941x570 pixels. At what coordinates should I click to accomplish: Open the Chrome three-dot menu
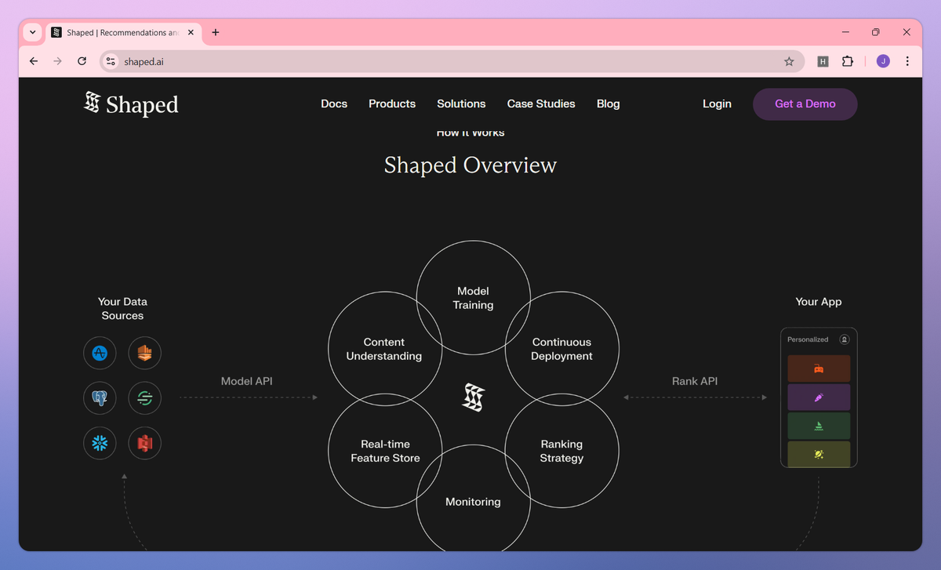pos(907,61)
